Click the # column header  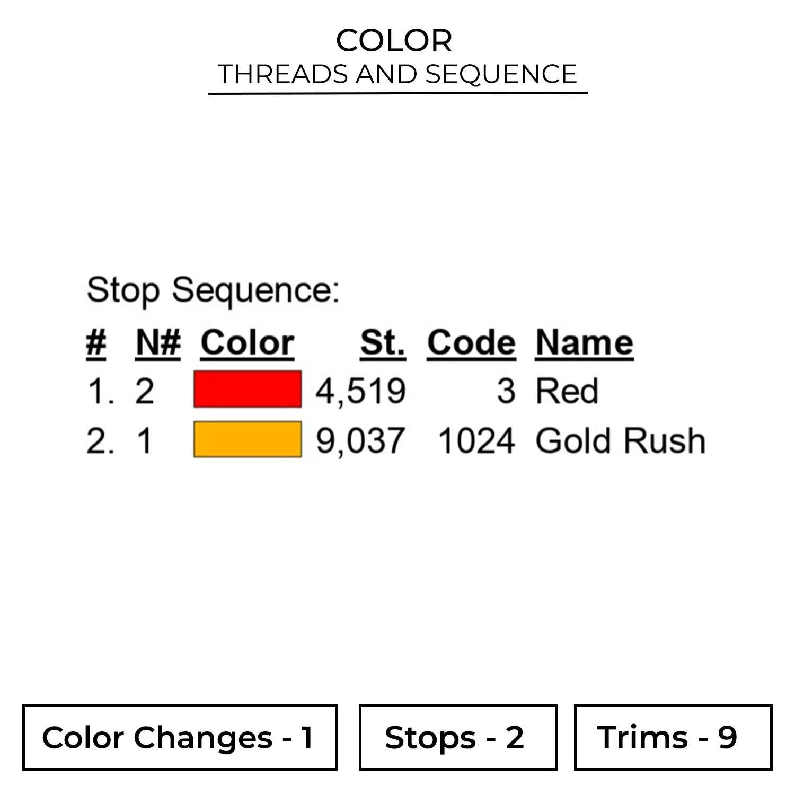[x=96, y=343]
